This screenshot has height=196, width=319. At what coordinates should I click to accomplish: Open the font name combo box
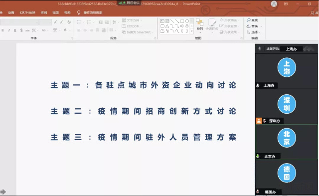(19, 22)
